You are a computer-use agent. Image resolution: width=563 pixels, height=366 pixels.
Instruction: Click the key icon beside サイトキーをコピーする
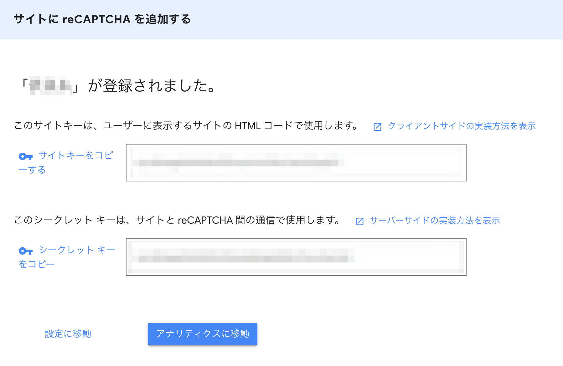pos(26,156)
